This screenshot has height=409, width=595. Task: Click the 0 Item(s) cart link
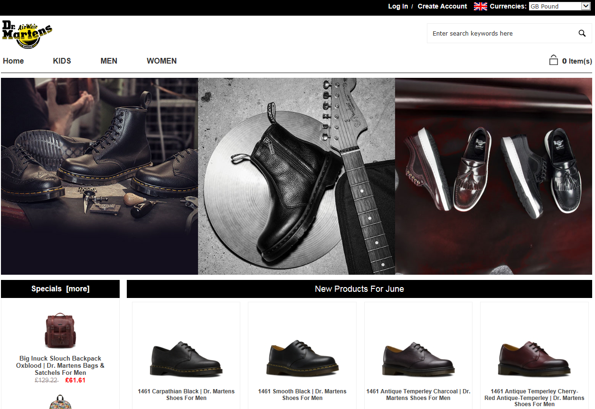coord(577,61)
